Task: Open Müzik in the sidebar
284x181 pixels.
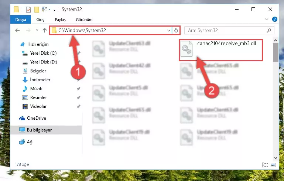Action: pos(36,89)
